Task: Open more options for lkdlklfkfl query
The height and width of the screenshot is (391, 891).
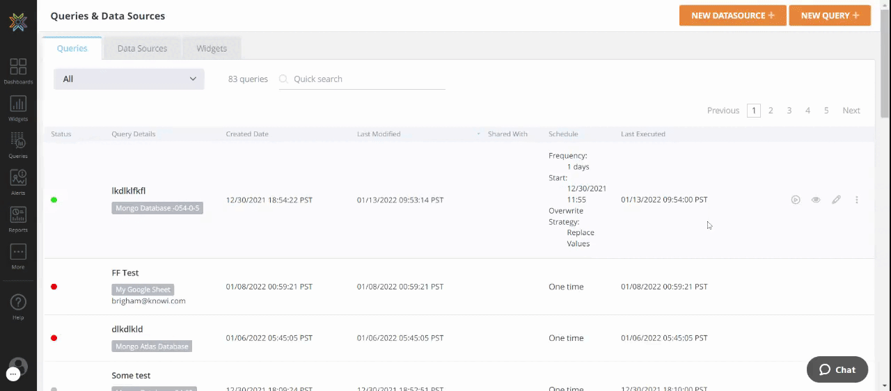Action: (856, 200)
